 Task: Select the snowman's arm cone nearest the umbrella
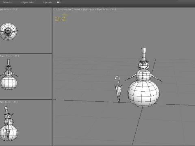tap(131, 77)
